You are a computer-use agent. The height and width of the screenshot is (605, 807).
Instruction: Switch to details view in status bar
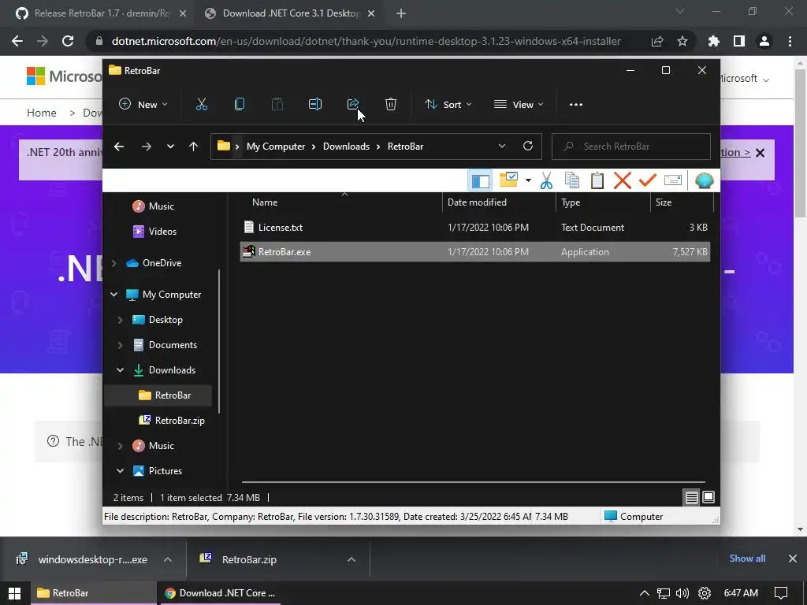[x=691, y=498]
